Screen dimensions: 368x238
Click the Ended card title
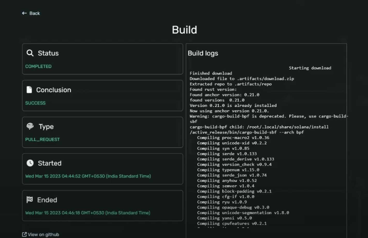[47, 200]
